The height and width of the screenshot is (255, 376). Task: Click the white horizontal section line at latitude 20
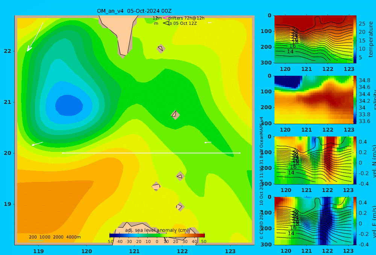(x=151, y=153)
